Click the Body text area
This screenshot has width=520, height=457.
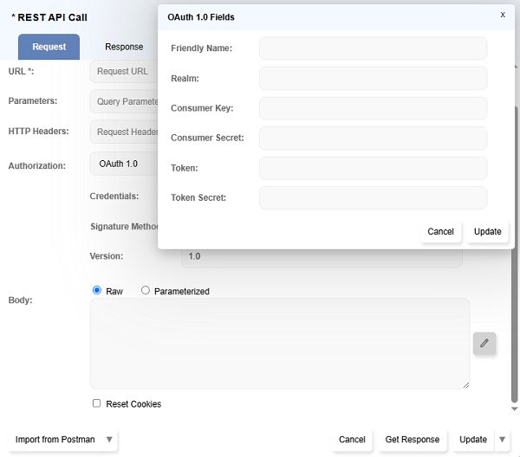(279, 344)
